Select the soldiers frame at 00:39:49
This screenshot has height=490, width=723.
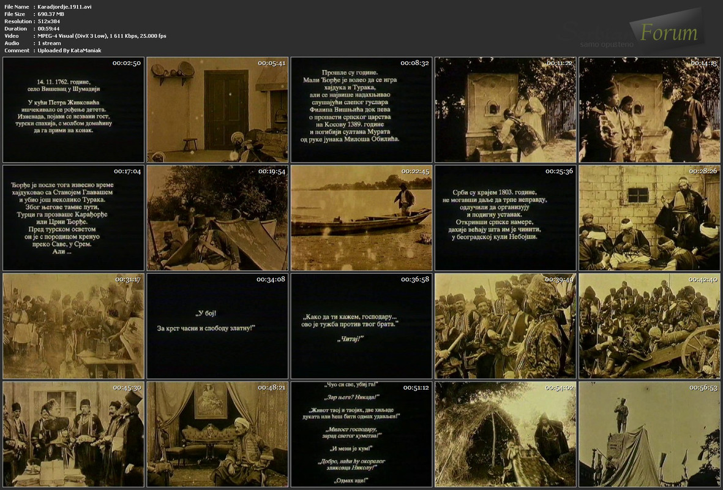click(x=505, y=326)
